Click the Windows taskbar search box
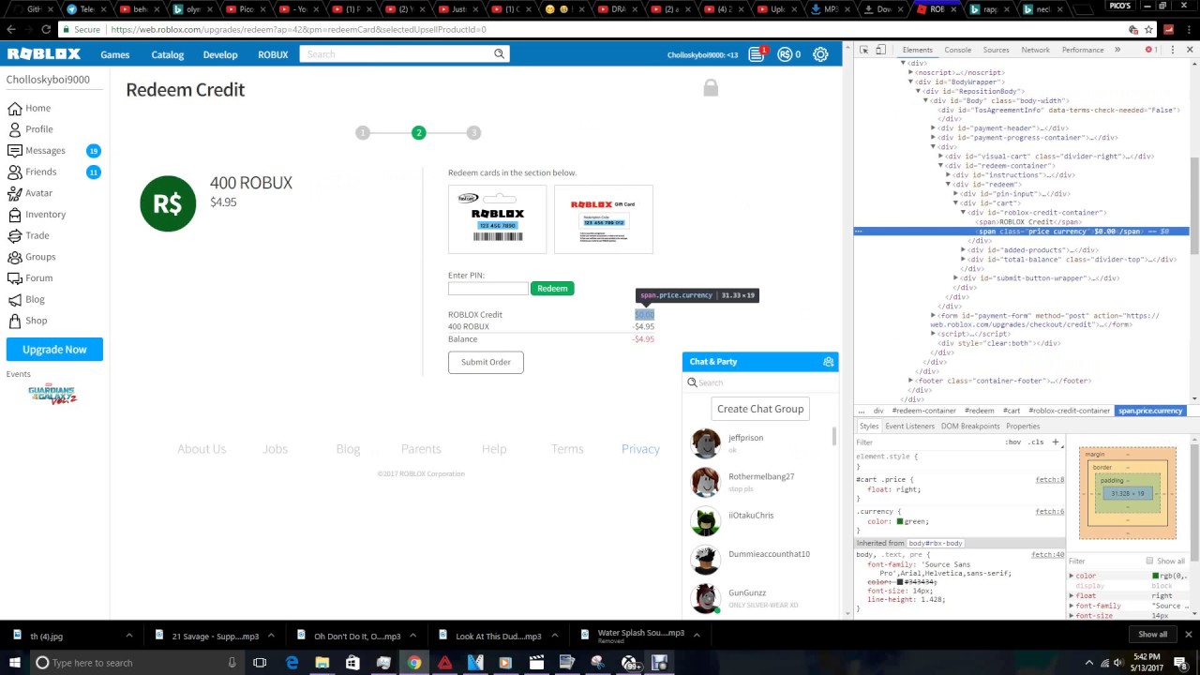The width and height of the screenshot is (1200, 675). 136,663
